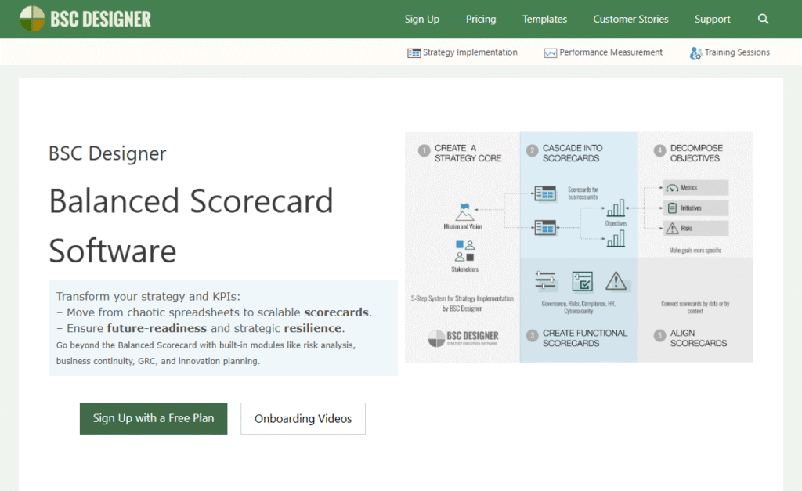Click the 5-step strategy diagram image
The image size is (802, 491).
coord(579,247)
